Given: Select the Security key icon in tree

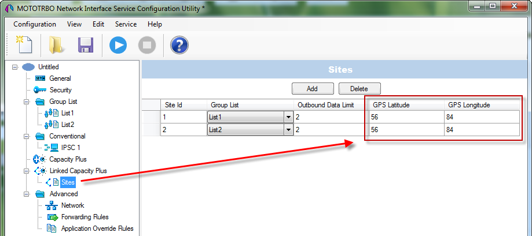Looking at the screenshot, I should point(40,90).
